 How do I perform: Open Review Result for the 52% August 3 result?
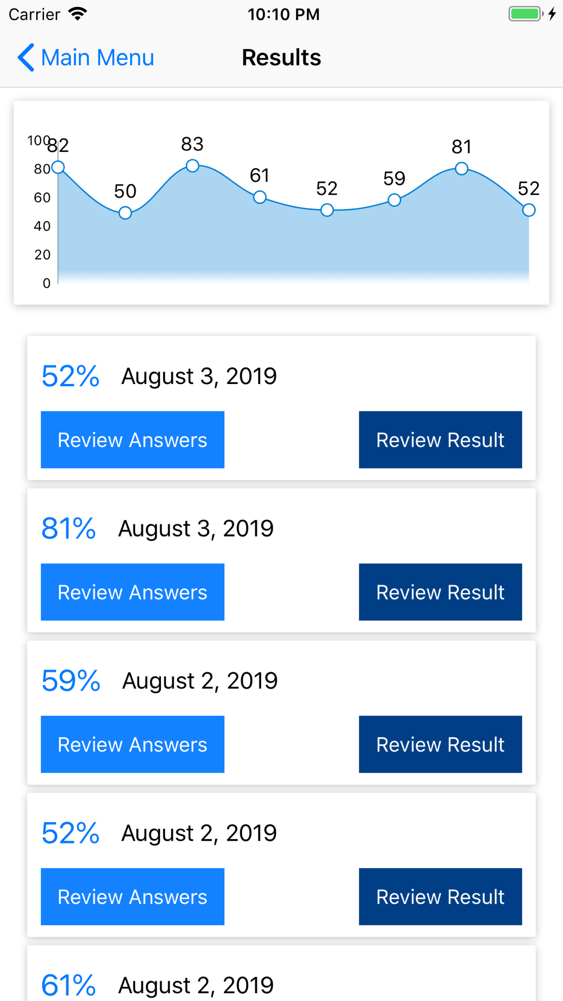click(x=440, y=440)
